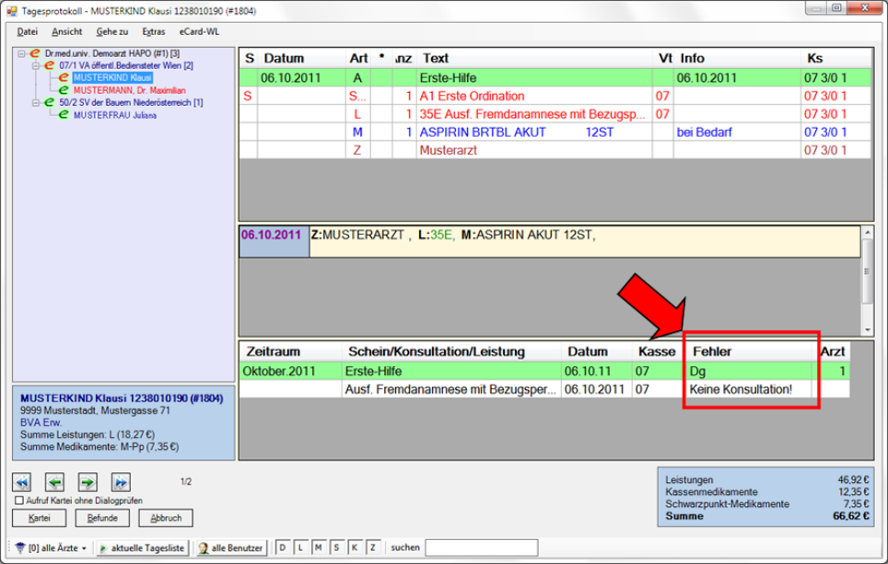Image resolution: width=888 pixels, height=564 pixels.
Task: Select the ASPIRIN BRTBL AKUT row
Action: coord(555,132)
